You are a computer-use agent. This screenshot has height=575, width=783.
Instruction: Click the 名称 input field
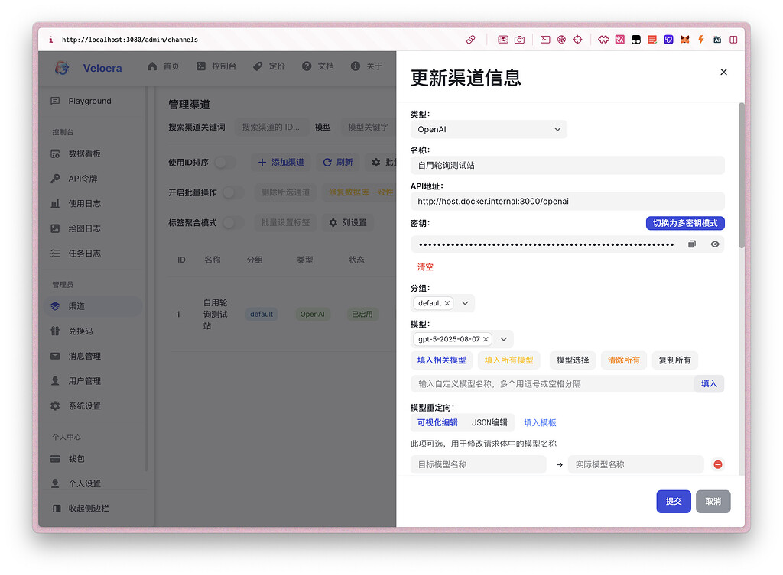[x=567, y=165]
